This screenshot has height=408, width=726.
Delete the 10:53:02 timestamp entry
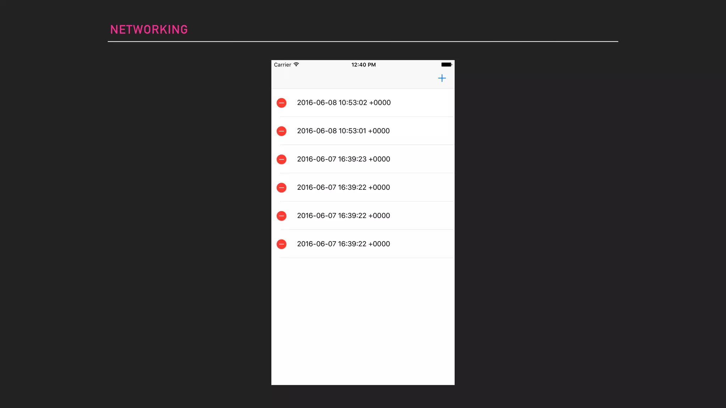pos(281,103)
